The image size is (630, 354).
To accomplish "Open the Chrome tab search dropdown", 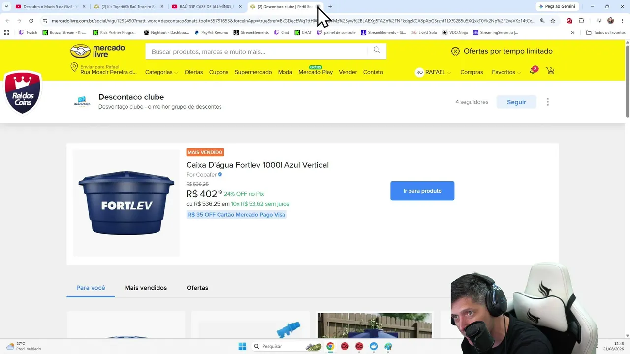I will point(6,7).
